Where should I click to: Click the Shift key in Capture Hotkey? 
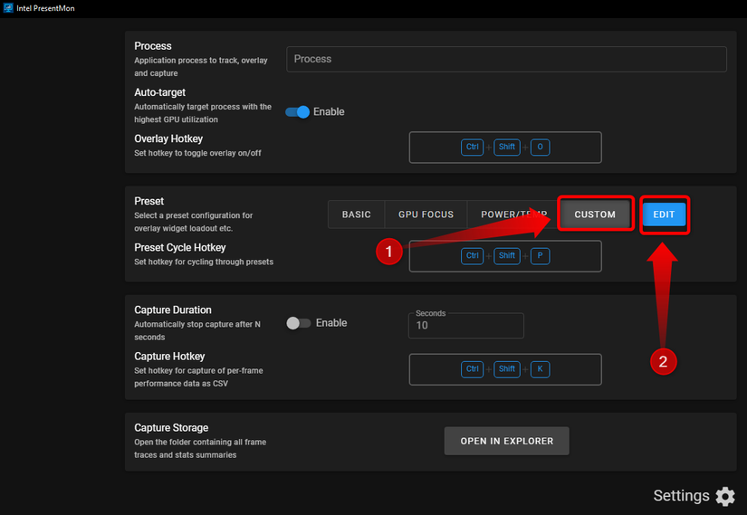point(507,369)
